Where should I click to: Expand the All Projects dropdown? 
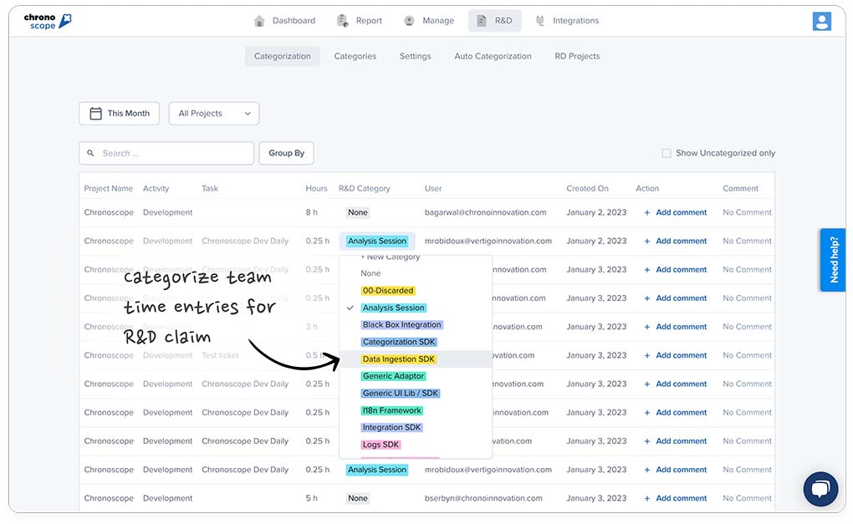[214, 113]
